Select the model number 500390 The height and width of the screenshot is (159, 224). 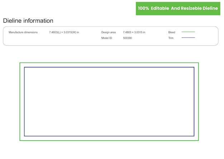coord(127,38)
